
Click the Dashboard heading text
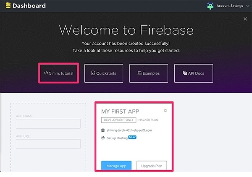pyautogui.click(x=29, y=6)
